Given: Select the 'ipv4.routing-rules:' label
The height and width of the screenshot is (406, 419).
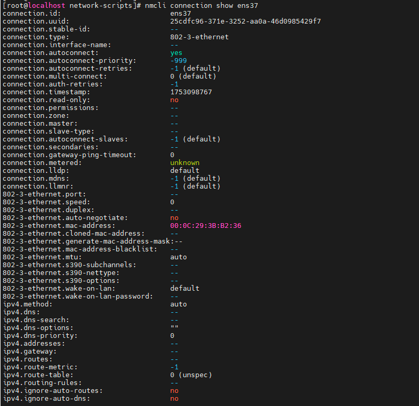Looking at the screenshot, I should 42,383.
